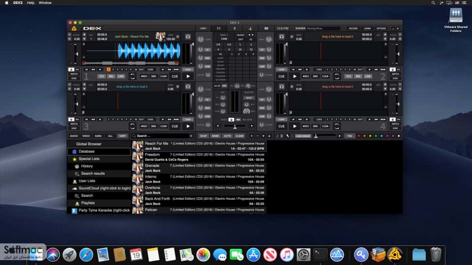
Task: Click deck 1 REV button
Action: pos(144,76)
